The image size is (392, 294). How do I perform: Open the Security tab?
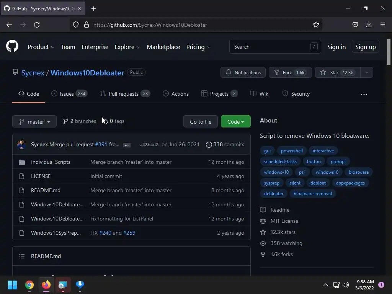[296, 94]
